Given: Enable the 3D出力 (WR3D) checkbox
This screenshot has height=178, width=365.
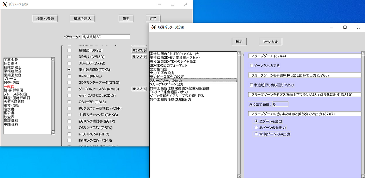Looking at the screenshot, I should click(x=69, y=57).
